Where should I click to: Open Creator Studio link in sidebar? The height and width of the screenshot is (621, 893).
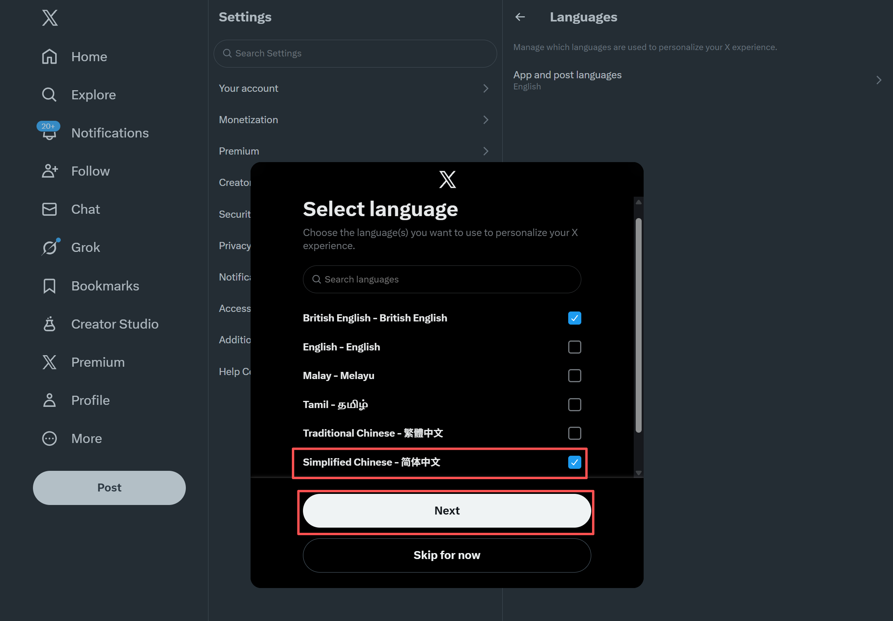pyautogui.click(x=115, y=324)
